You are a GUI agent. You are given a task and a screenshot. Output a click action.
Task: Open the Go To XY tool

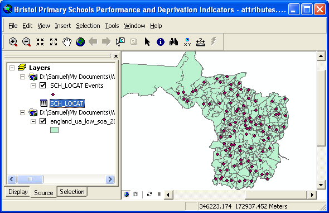[187, 42]
